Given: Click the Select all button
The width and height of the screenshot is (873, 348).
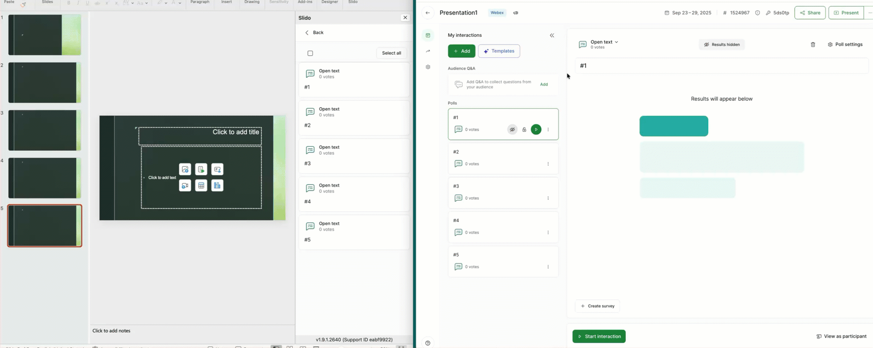Looking at the screenshot, I should tap(391, 53).
